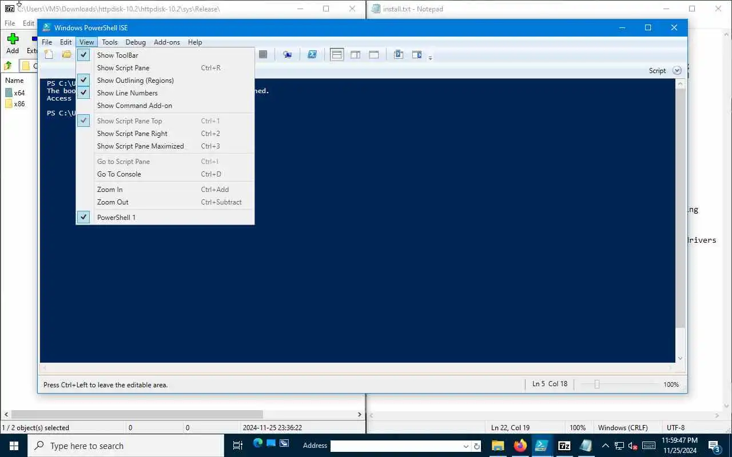This screenshot has width=732, height=457.
Task: Open Firefox from the taskbar
Action: pyautogui.click(x=520, y=446)
